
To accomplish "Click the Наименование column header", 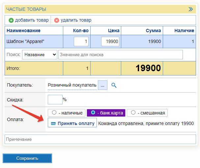I will (23, 31).
